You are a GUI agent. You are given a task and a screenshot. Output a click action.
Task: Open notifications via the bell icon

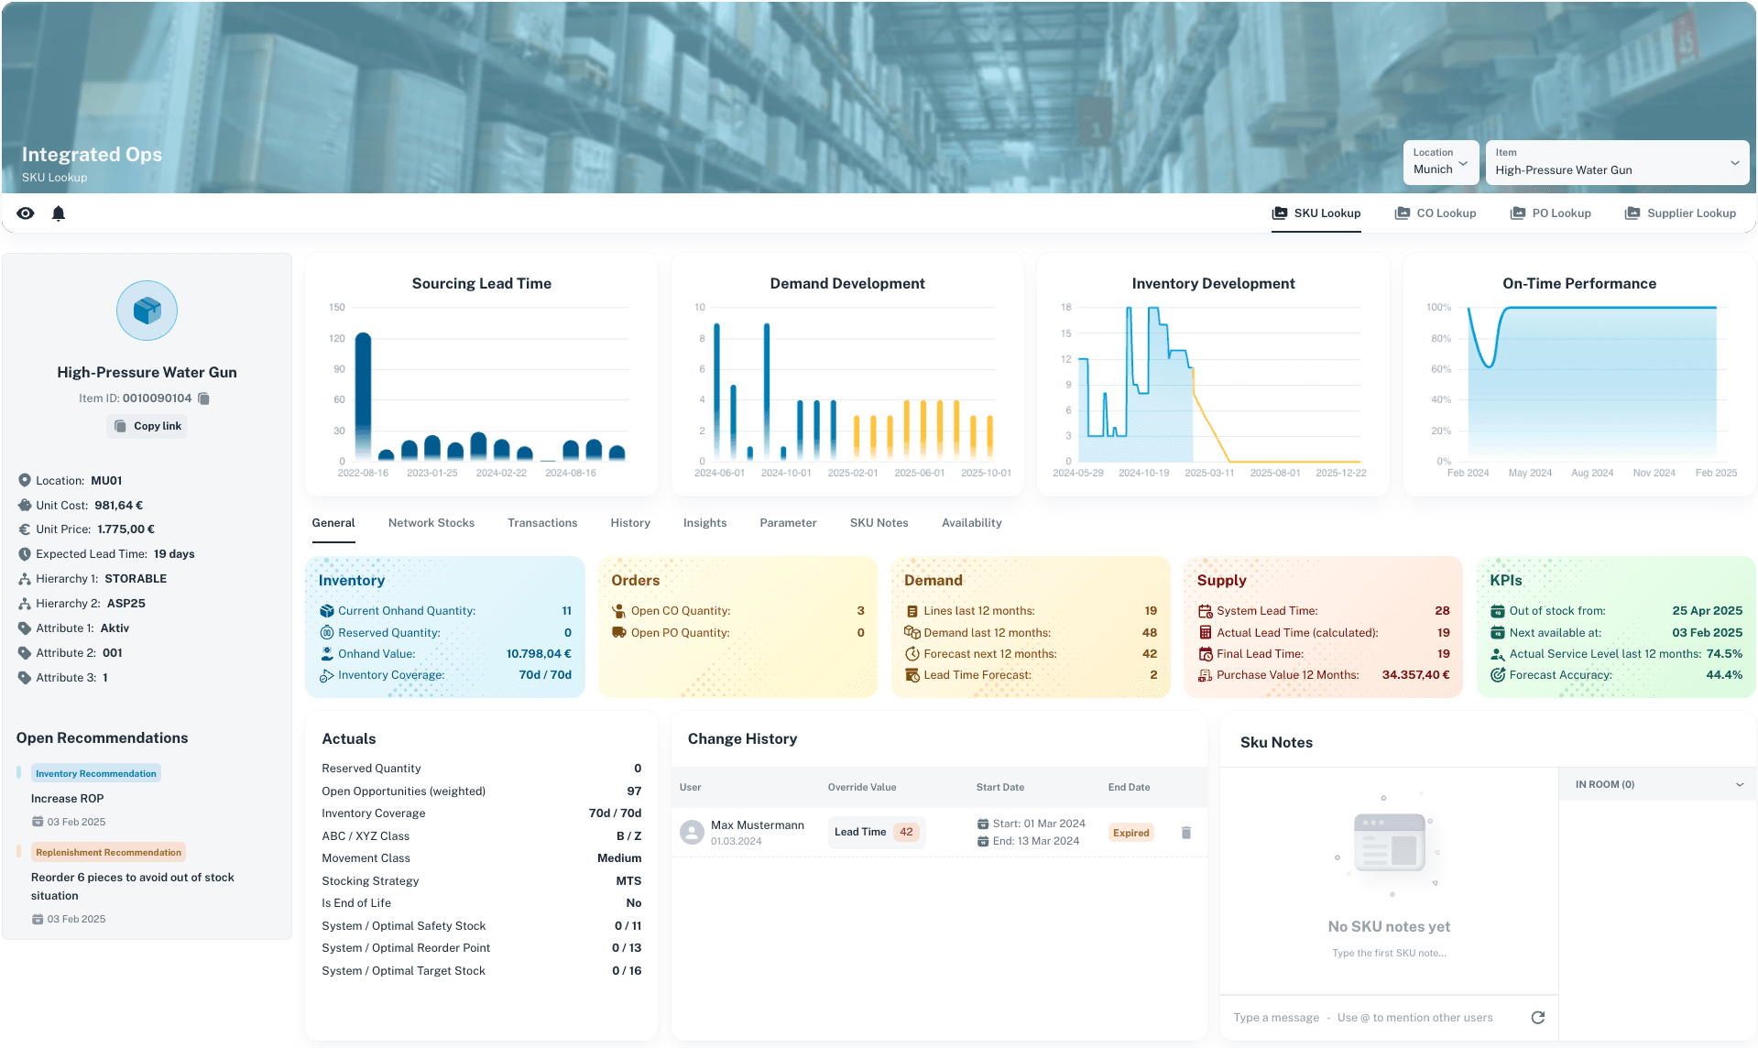click(x=58, y=213)
